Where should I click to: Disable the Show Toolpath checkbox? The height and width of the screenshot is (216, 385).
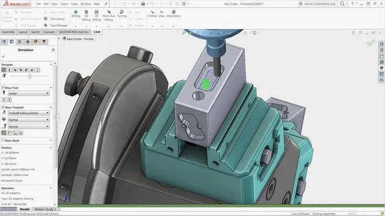3,107
